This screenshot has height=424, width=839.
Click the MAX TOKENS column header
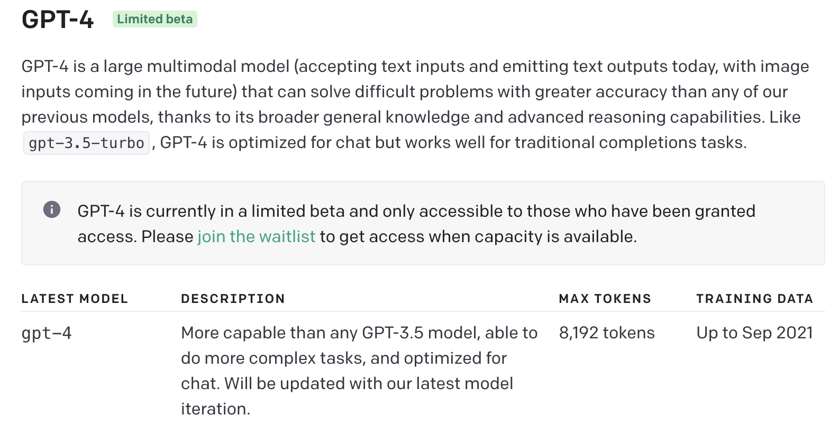tap(605, 299)
